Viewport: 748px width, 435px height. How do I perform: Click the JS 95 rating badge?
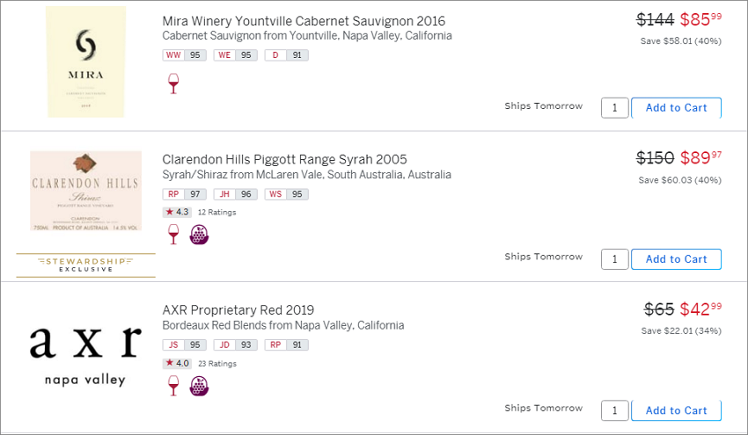184,345
